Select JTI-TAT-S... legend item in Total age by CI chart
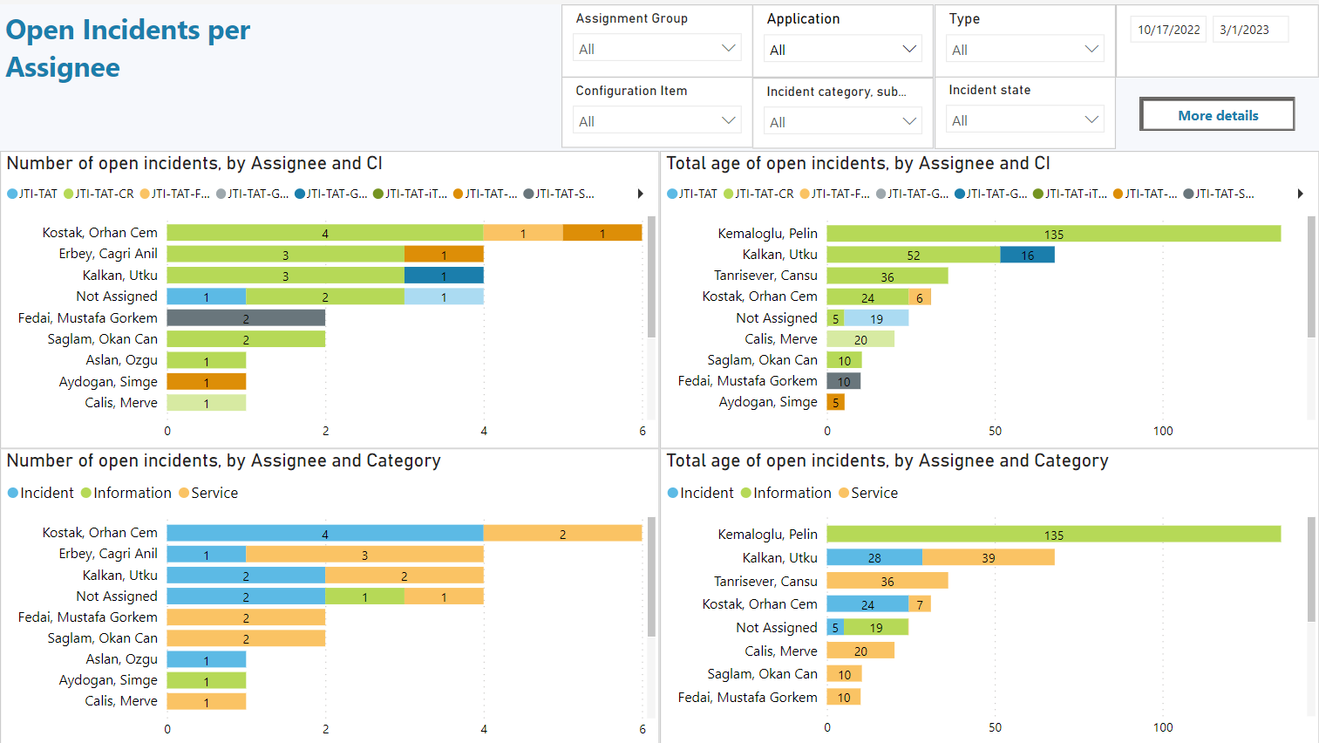Viewport: 1319px width, 743px height. (x=1218, y=194)
